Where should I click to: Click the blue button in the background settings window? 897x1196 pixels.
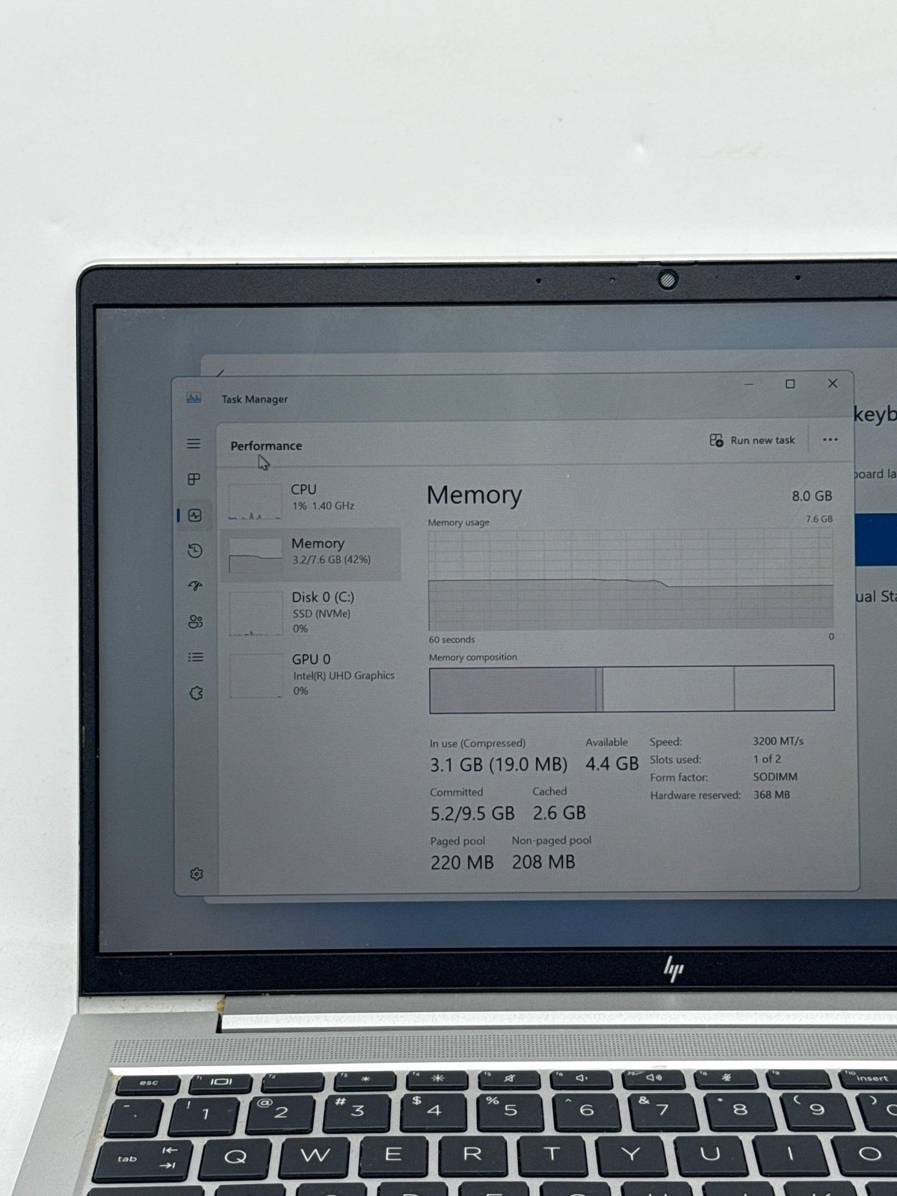pyautogui.click(x=876, y=540)
